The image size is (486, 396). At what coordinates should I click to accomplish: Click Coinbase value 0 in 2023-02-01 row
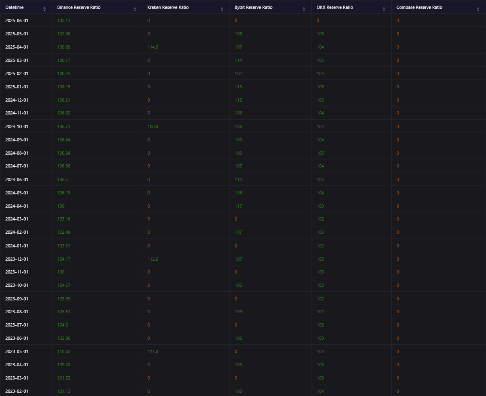point(398,391)
